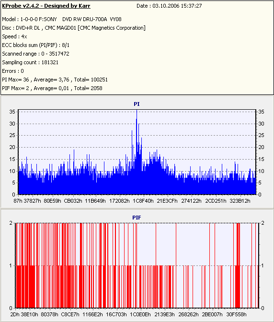
Task: Click the Speed 4x text
Action: coord(14,36)
